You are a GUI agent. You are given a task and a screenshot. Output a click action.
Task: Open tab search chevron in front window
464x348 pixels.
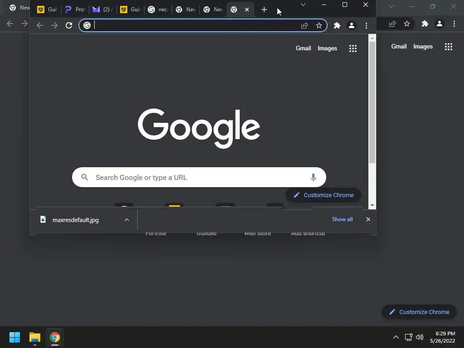(x=303, y=5)
